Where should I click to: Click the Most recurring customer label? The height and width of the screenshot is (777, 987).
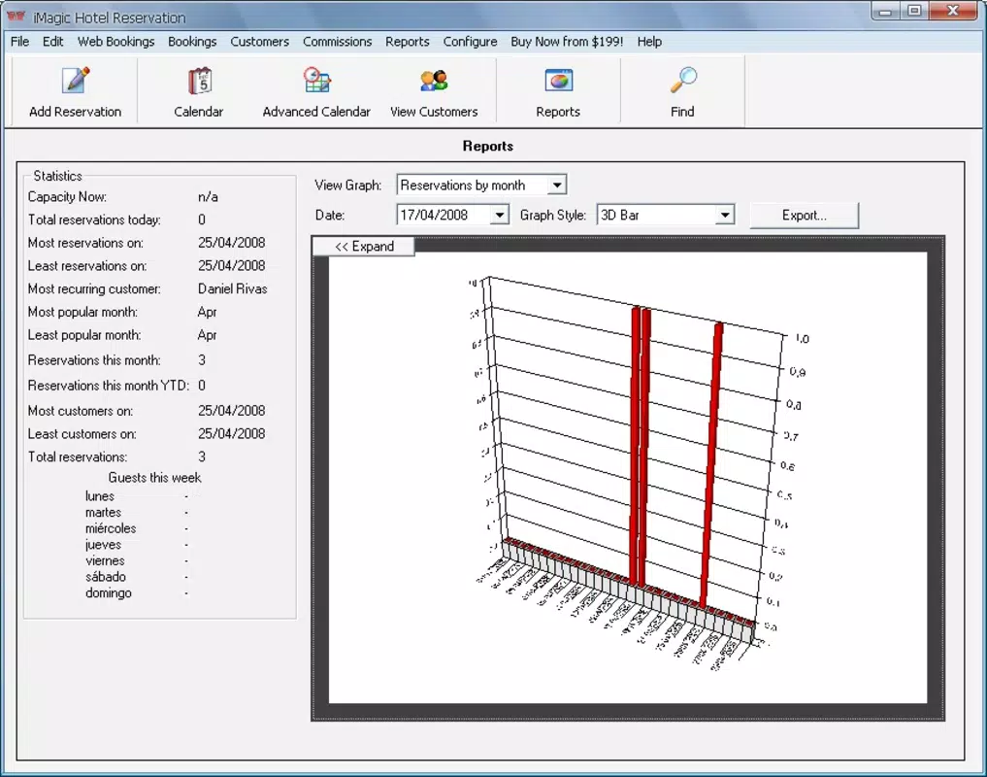click(x=94, y=288)
